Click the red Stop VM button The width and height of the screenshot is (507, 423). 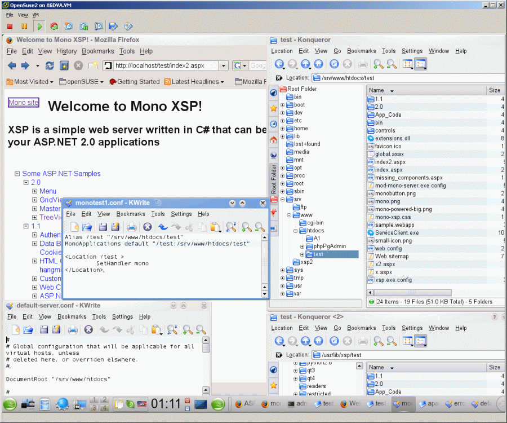click(10, 27)
